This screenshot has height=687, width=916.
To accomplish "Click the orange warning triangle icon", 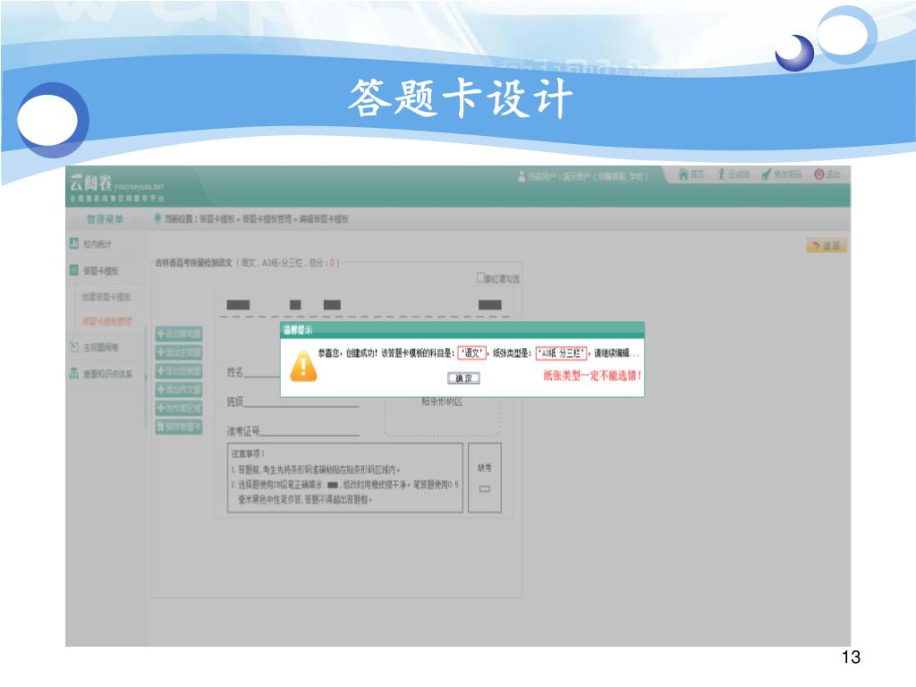I will 304,367.
